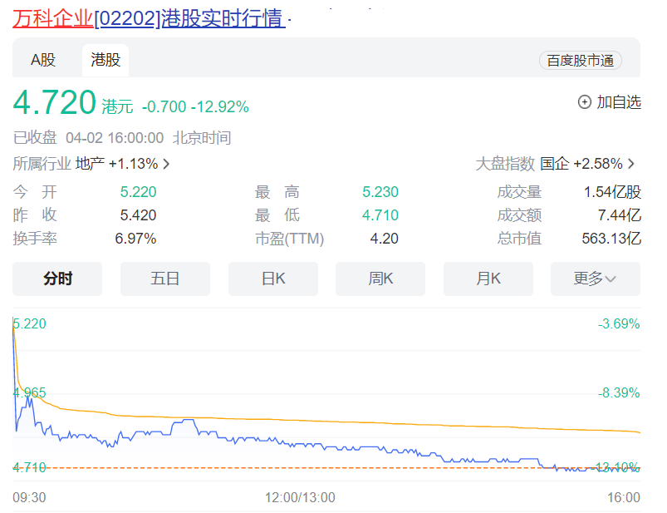Click the chart axis label 4.965
The image size is (667, 513).
pyautogui.click(x=29, y=392)
